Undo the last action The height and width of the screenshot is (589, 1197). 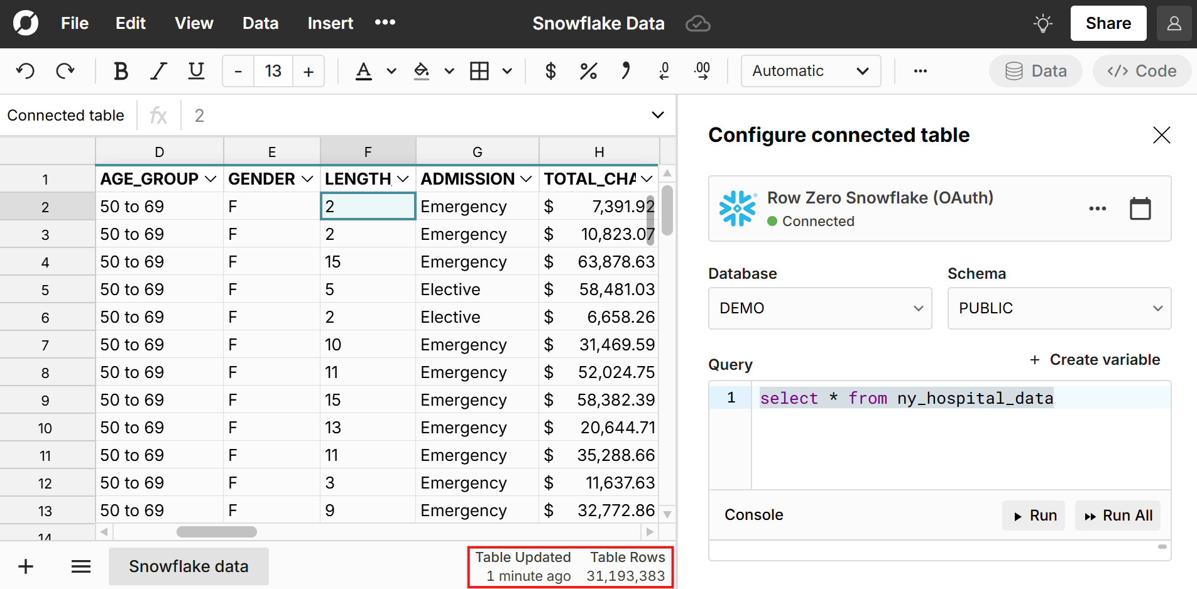tap(25, 71)
